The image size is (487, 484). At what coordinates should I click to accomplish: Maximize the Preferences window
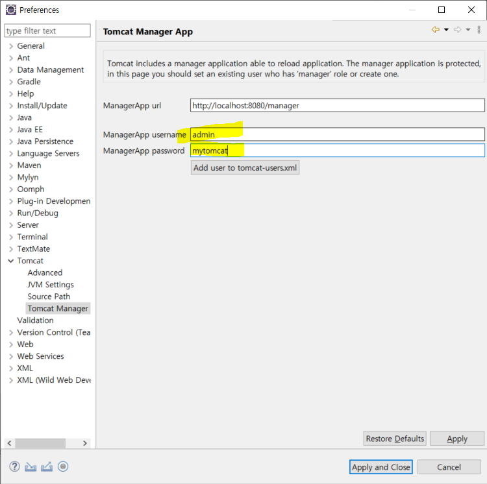click(x=442, y=10)
